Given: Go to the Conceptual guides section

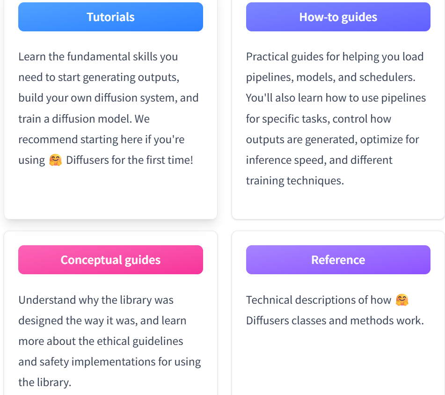Looking at the screenshot, I should (111, 260).
